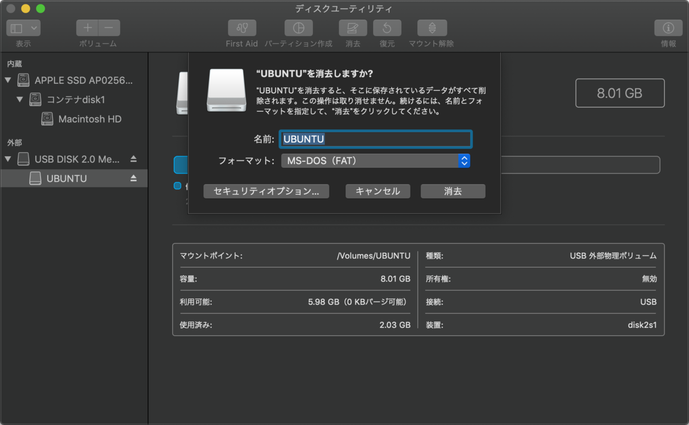
Task: Collapse the USB DISK 2.0 tree
Action: tap(8, 159)
